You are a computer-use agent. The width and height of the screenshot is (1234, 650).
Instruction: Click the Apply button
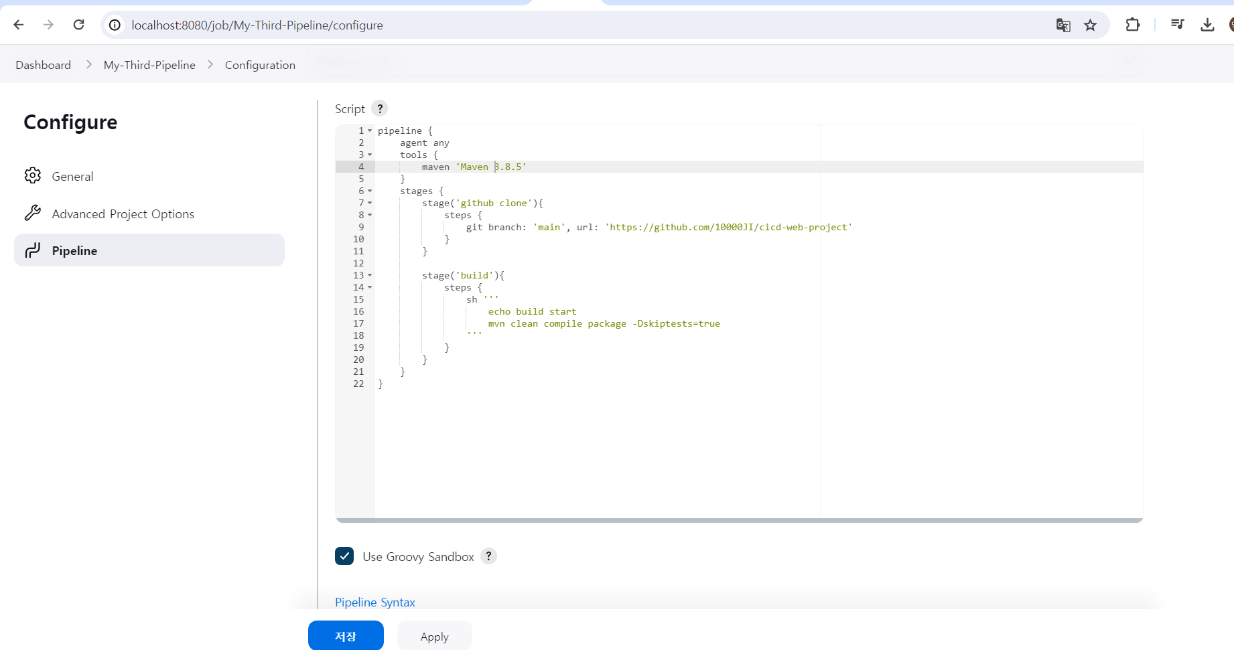coord(435,637)
